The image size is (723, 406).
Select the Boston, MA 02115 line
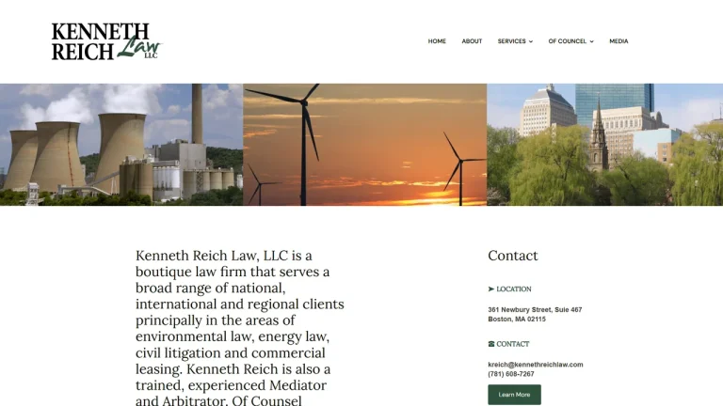tap(517, 319)
